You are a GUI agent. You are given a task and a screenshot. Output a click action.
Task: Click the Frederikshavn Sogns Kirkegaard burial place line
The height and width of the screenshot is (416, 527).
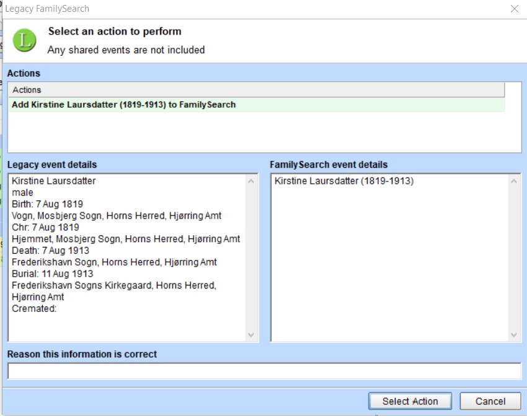[x=114, y=291]
